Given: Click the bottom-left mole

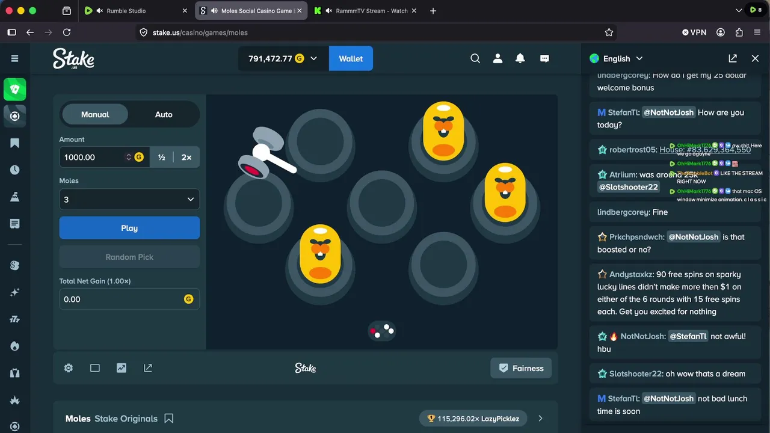Looking at the screenshot, I should pyautogui.click(x=320, y=253).
